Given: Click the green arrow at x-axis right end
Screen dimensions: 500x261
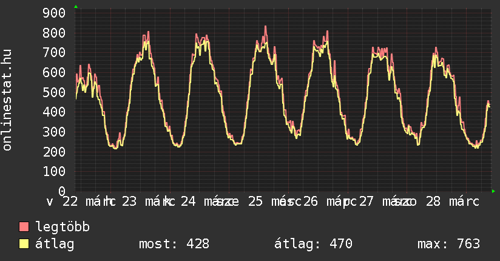Looking at the screenshot, I should (x=493, y=191).
